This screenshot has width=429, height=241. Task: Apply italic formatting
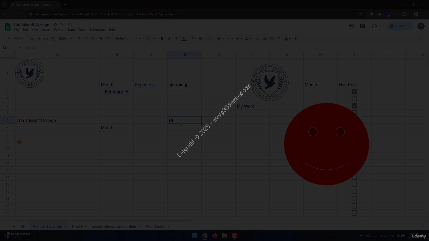pos(169,38)
